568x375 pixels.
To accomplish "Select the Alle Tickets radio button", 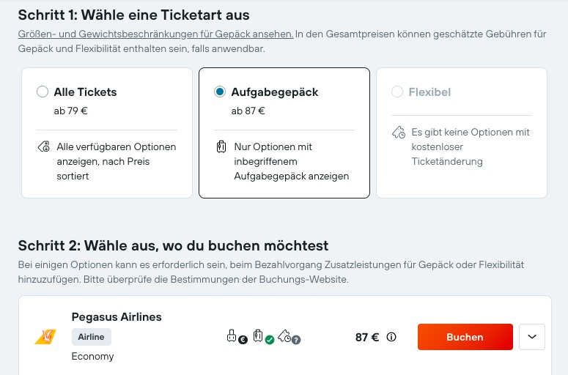I will tap(43, 92).
